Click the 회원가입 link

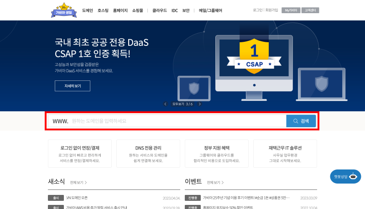271,10
